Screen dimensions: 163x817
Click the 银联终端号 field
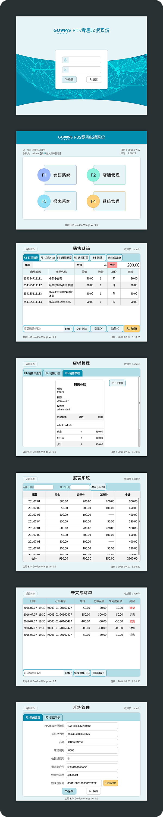[92, 775]
